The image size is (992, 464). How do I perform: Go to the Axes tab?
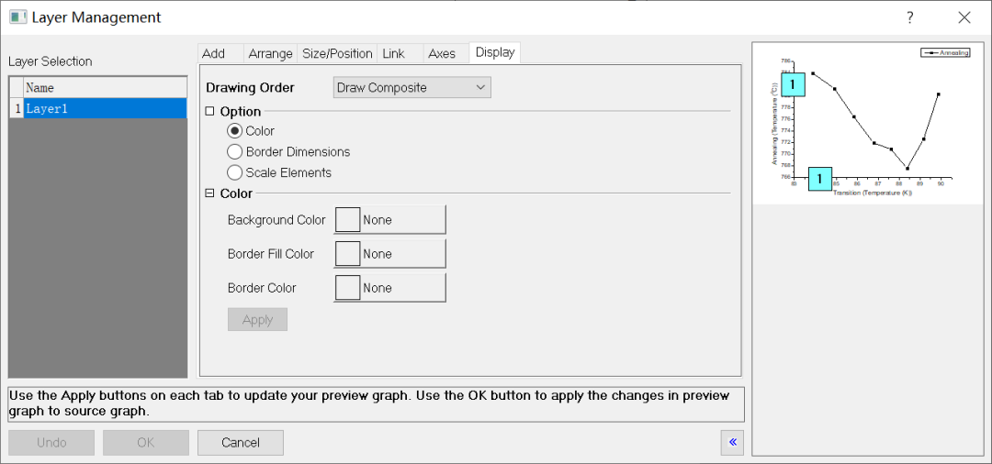tap(442, 53)
